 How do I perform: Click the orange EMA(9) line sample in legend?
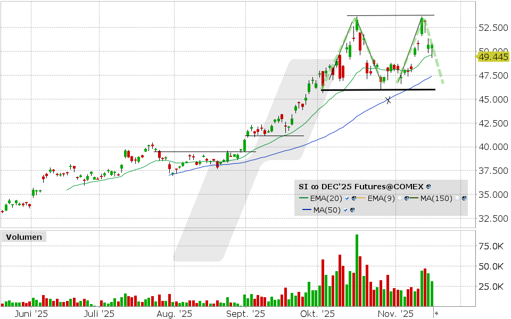(x=360, y=198)
